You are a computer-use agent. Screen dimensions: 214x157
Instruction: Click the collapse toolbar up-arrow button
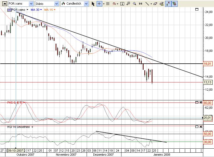(5, 4)
